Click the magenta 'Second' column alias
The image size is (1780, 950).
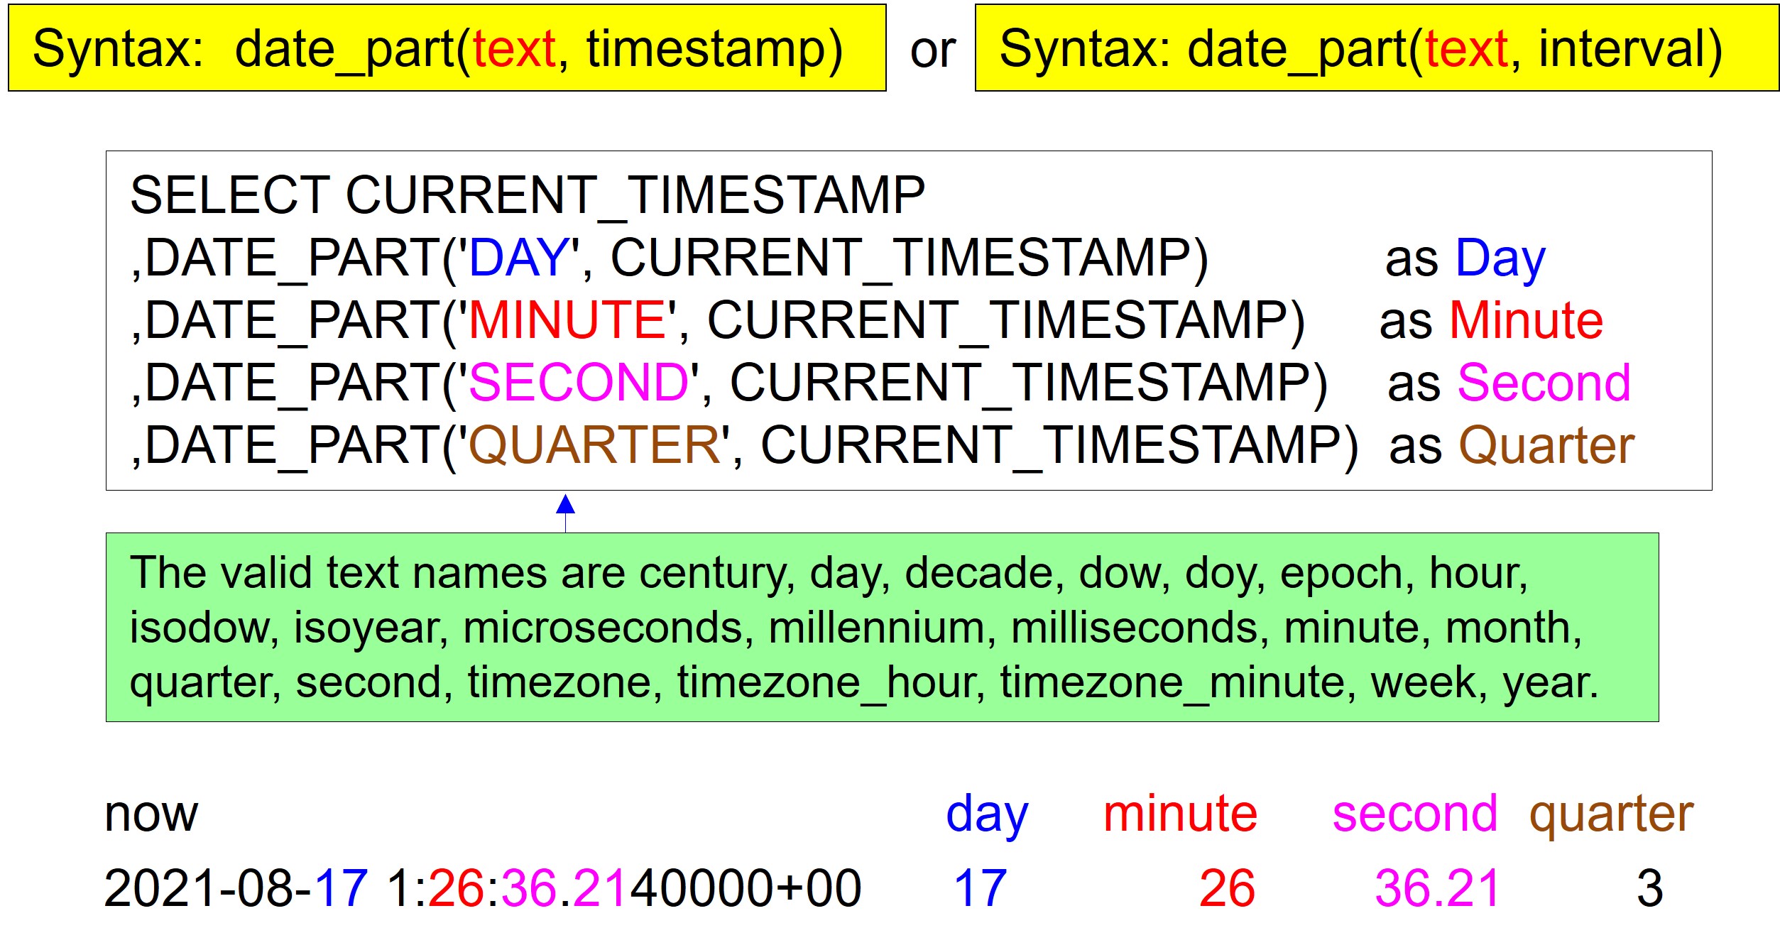(1544, 383)
